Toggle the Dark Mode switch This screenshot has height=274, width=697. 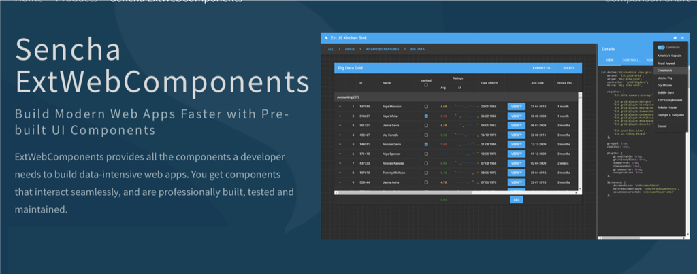tap(661, 47)
